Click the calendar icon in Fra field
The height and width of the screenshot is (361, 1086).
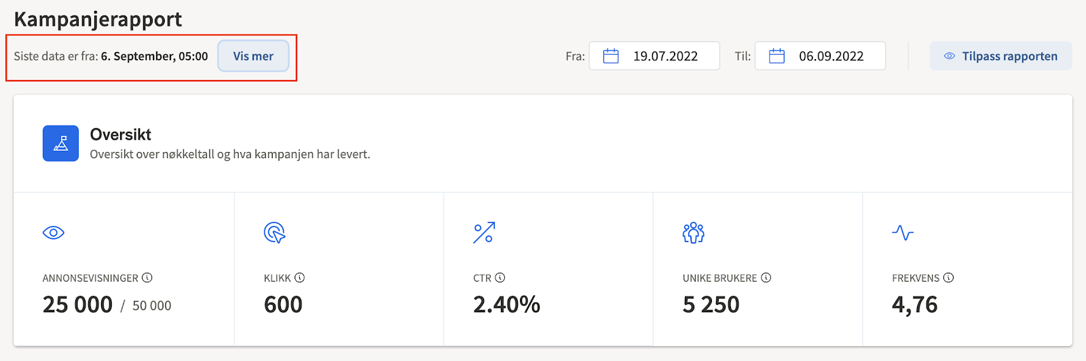click(611, 56)
